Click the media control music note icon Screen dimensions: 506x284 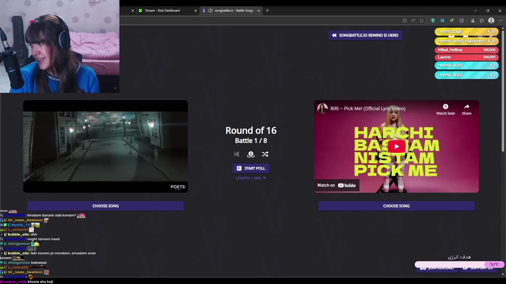[x=472, y=21]
